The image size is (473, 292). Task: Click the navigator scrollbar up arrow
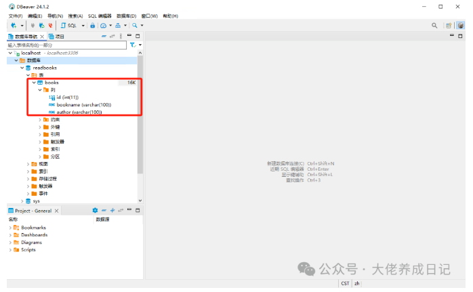click(140, 53)
